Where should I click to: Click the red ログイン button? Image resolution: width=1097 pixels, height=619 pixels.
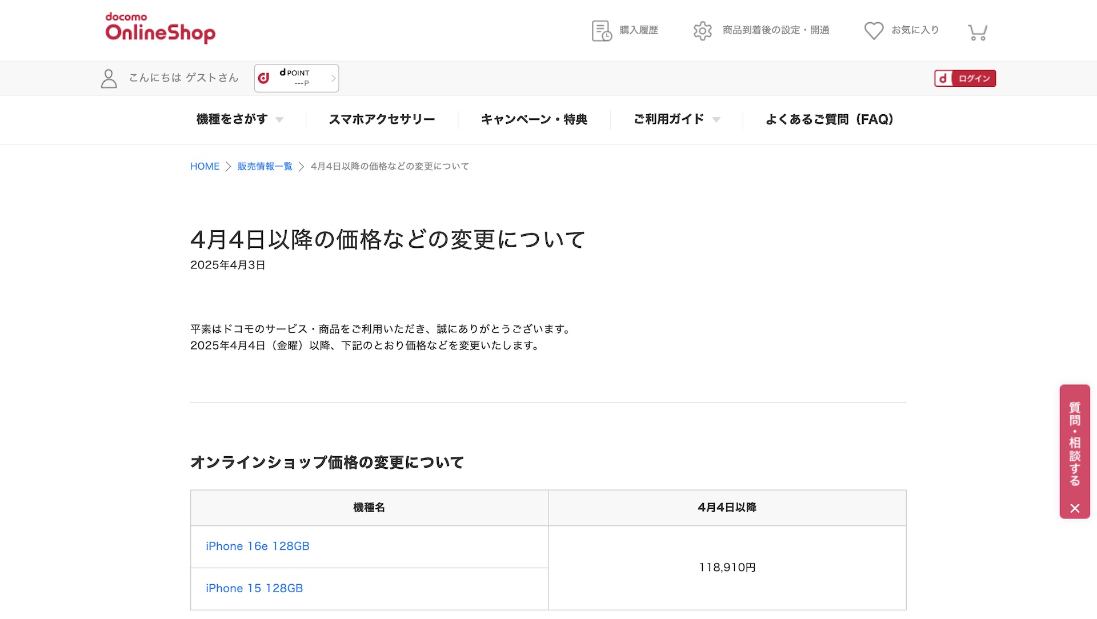pyautogui.click(x=965, y=78)
